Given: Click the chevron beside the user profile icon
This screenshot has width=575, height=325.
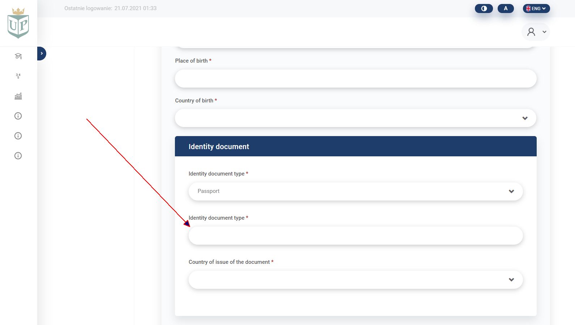Looking at the screenshot, I should pos(544,32).
